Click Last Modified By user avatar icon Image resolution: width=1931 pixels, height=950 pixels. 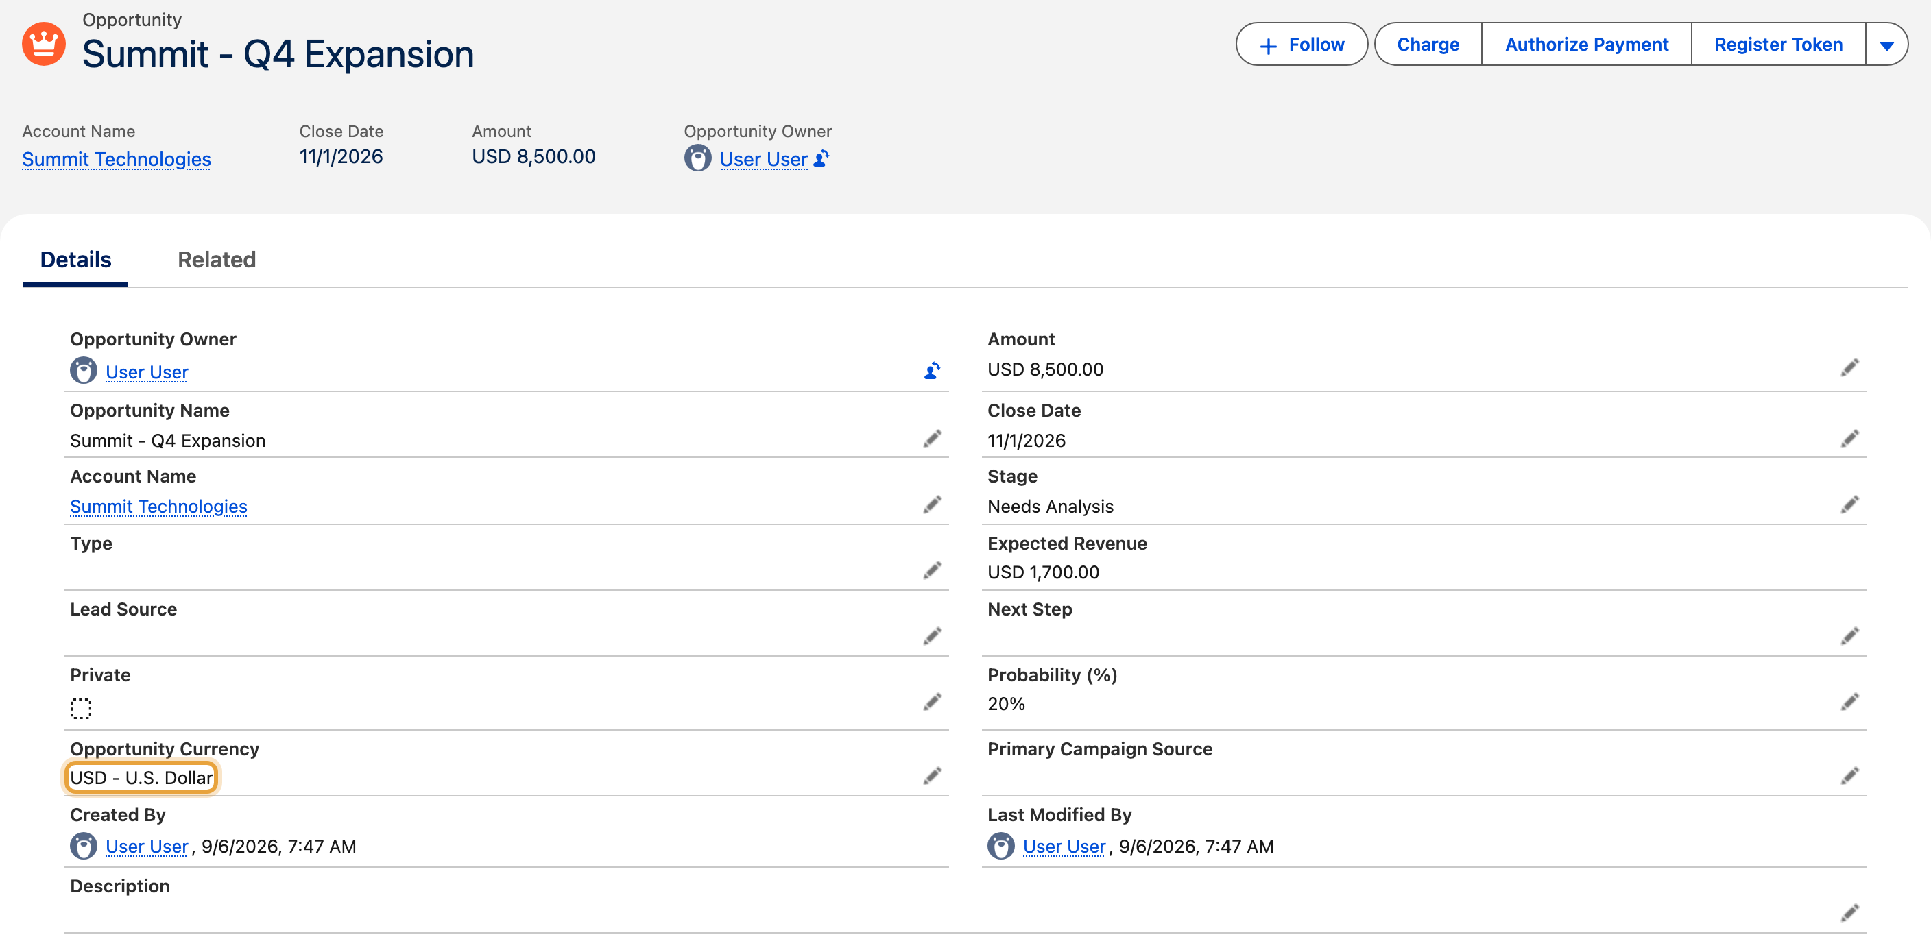(1000, 846)
